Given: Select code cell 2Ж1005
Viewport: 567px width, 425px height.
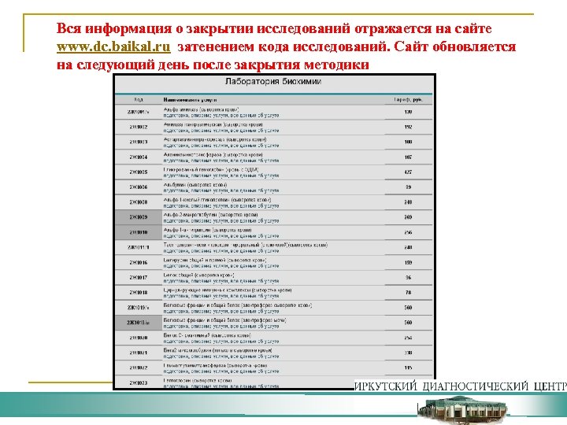Looking at the screenshot, I should click(x=139, y=172).
